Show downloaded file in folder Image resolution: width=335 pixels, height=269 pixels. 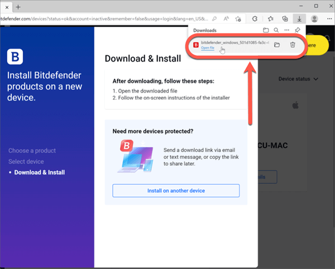tap(276, 45)
